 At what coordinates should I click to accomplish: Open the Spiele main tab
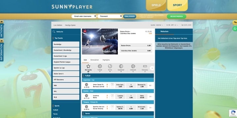coord(156,5)
